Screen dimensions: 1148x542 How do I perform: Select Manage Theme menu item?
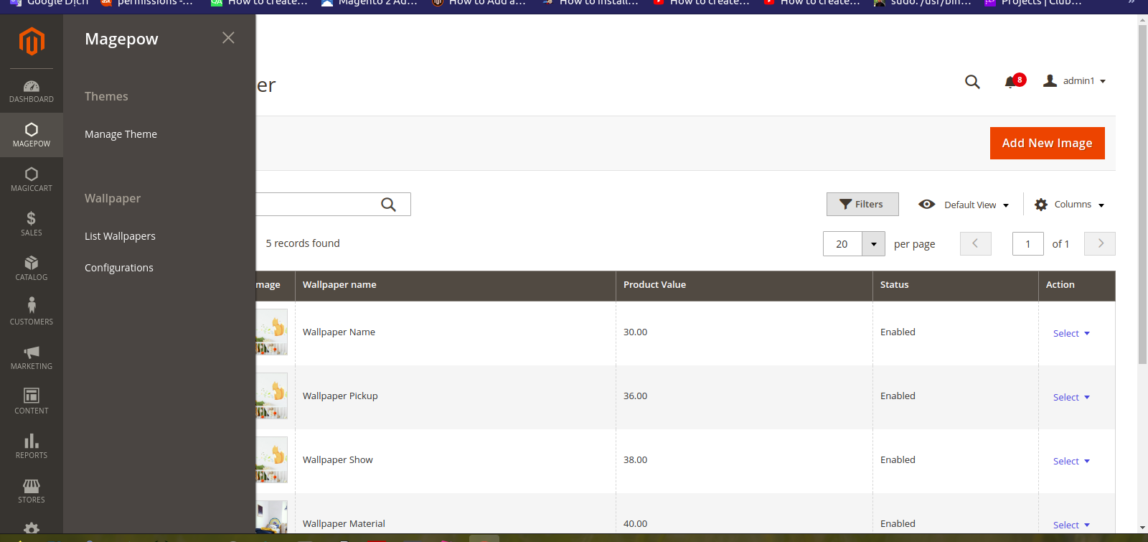(121, 134)
